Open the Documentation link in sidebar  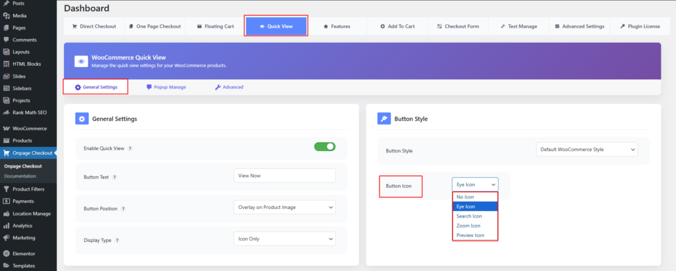tap(20, 176)
